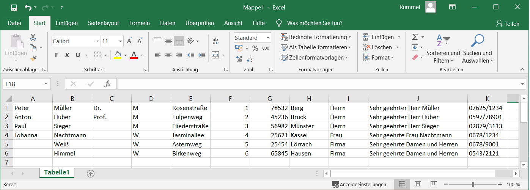530x190 pixels.
Task: Cut selection with the scissors icon
Action: [33, 38]
